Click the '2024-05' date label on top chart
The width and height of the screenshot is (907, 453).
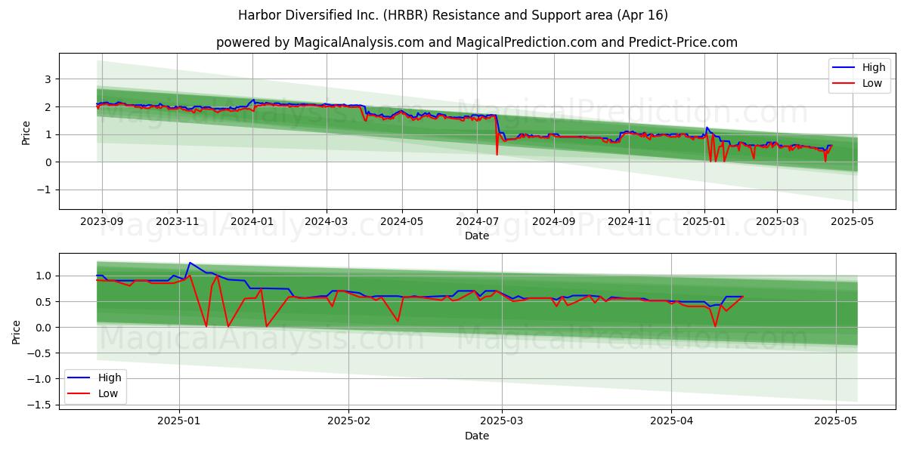pos(402,222)
